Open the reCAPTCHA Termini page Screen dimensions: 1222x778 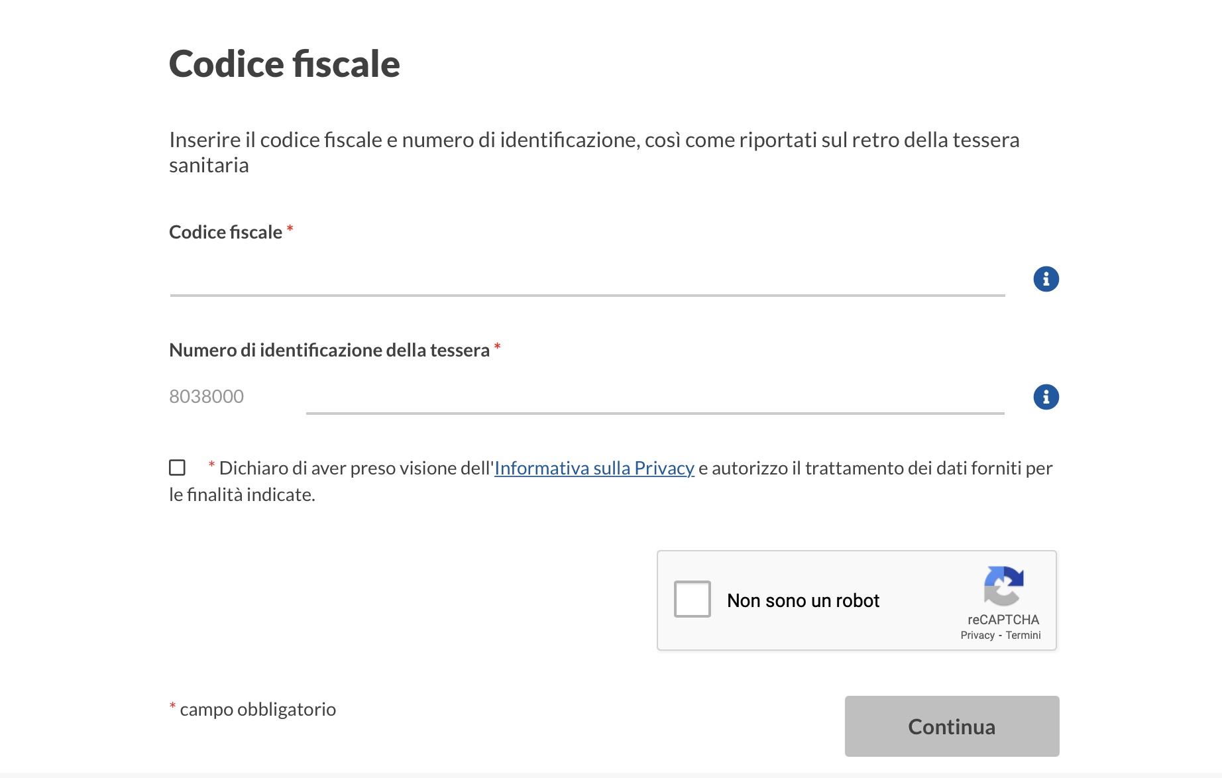pos(1023,635)
